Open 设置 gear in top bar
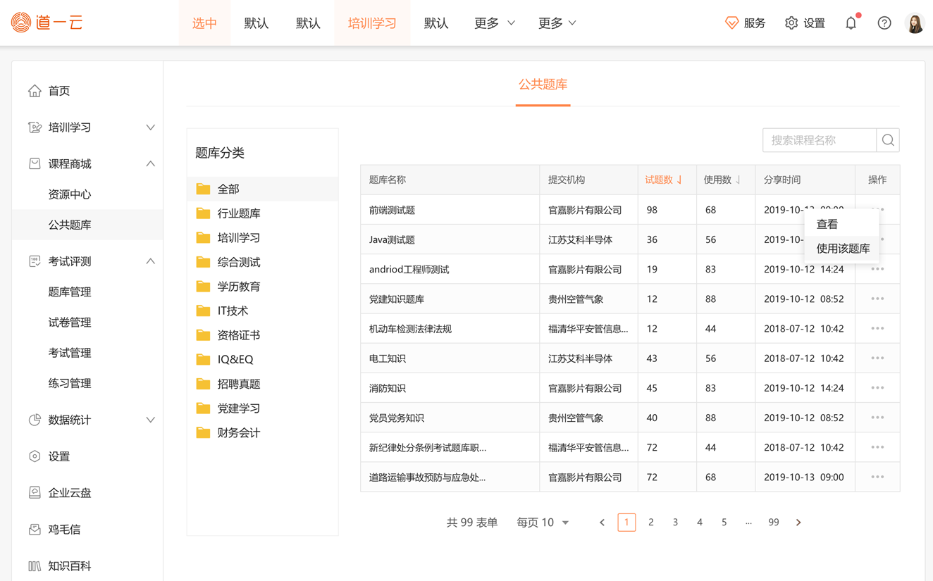This screenshot has height=581, width=933. coord(791,23)
